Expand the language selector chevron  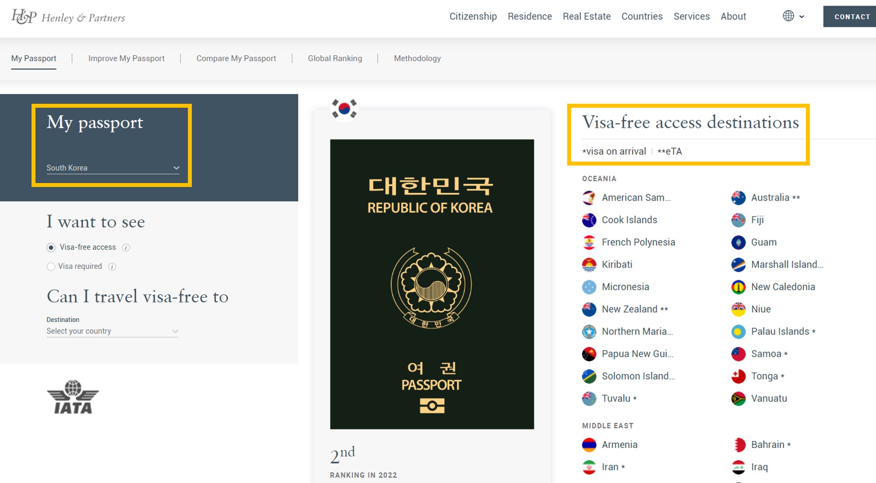(802, 17)
